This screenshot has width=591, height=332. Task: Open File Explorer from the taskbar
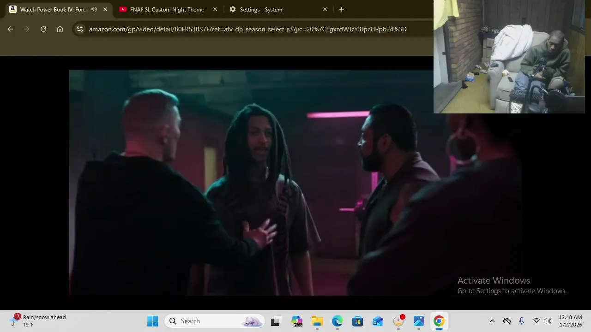[x=317, y=321]
